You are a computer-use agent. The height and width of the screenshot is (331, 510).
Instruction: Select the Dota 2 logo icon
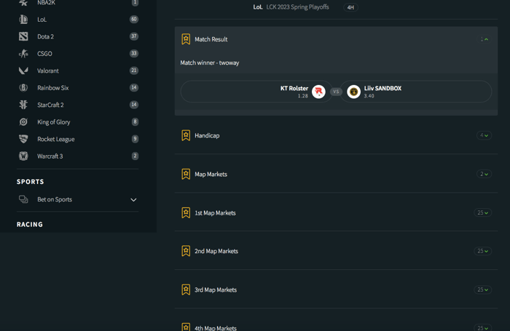[23, 36]
